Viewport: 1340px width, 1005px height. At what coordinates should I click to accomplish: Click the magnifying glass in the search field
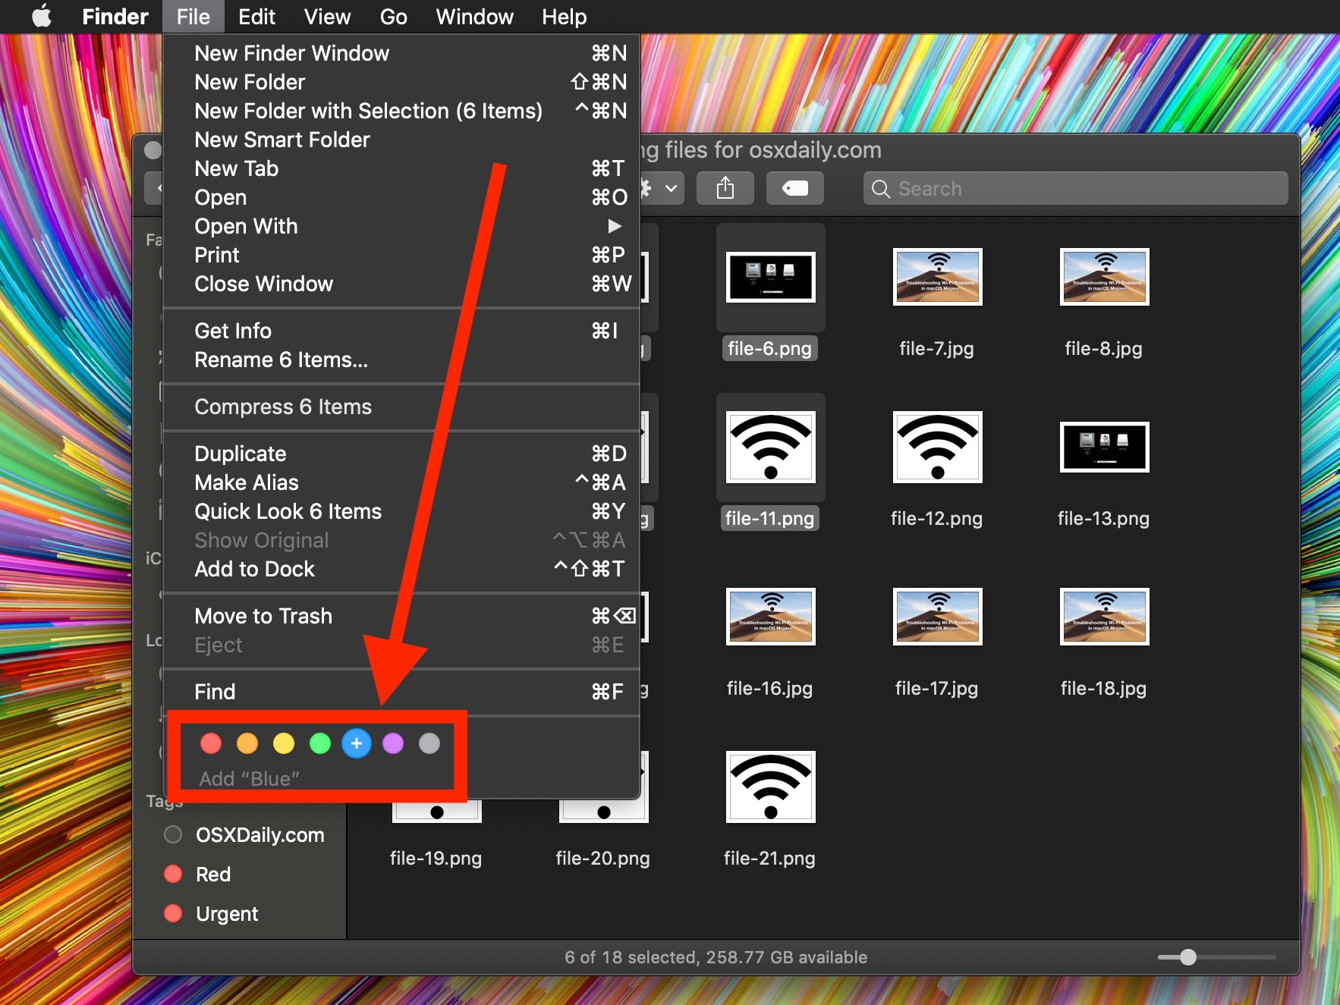880,188
